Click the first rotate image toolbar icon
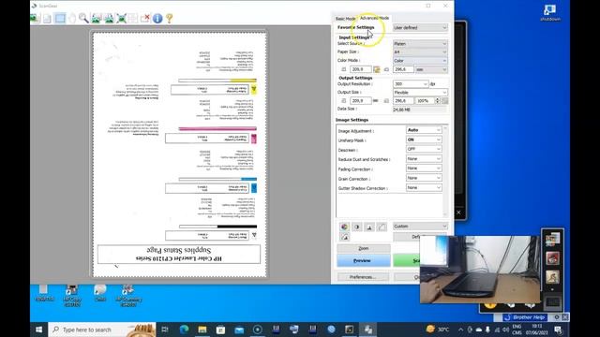 click(x=96, y=18)
